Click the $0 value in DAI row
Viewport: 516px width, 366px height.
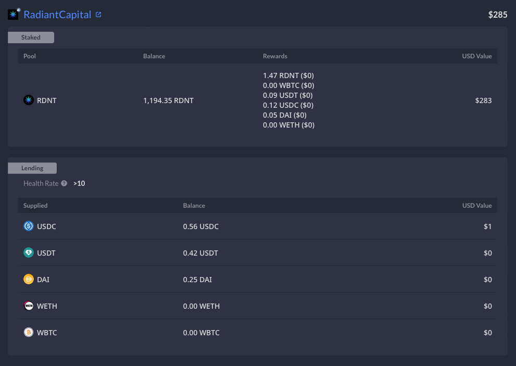(x=488, y=280)
